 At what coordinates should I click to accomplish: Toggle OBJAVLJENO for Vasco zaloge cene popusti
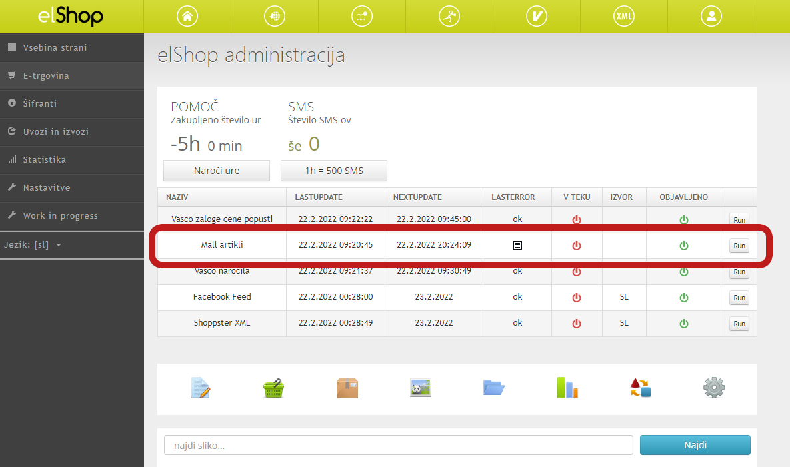[x=684, y=219]
